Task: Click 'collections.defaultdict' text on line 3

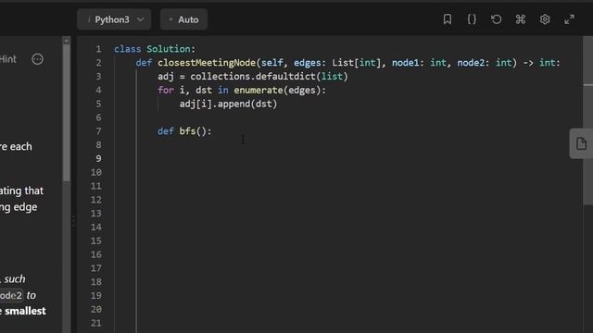Action: (253, 76)
